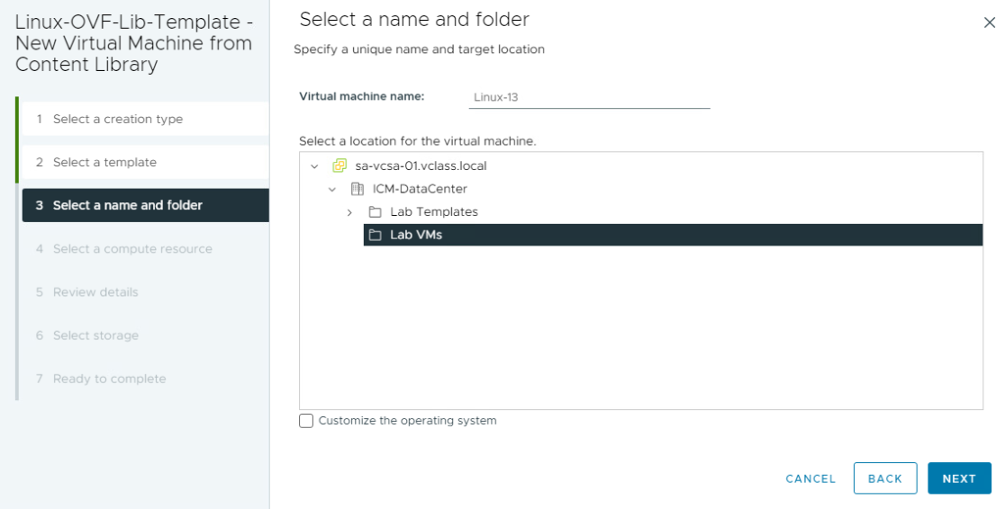Click the folder icon beside Lab Templates

[x=375, y=212]
